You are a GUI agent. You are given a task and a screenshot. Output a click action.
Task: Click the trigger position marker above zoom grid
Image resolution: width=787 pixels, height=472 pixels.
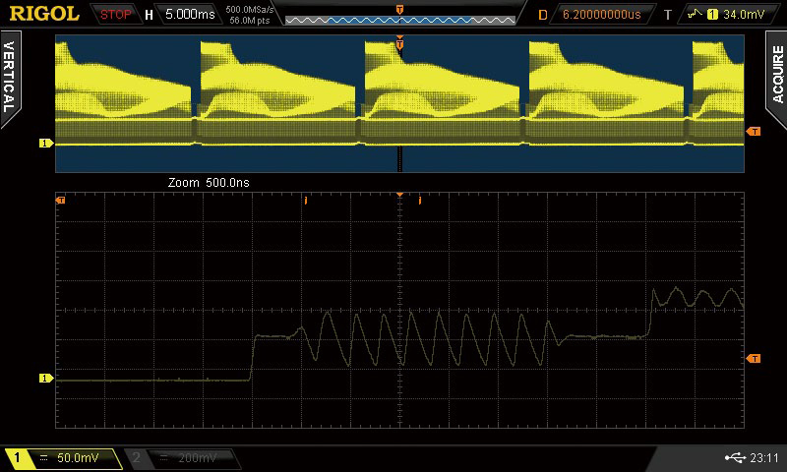click(x=399, y=195)
